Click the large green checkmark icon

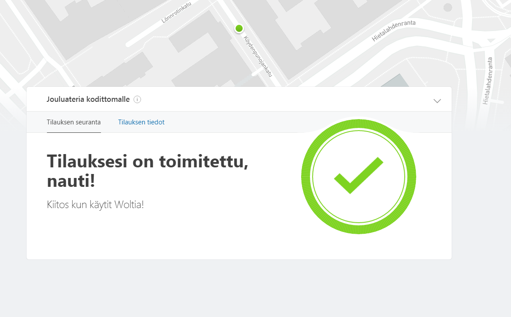[358, 175]
